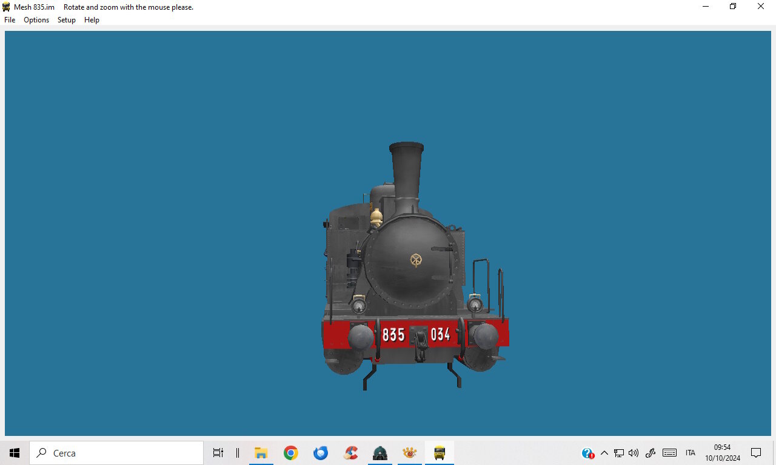Click the mesh viewer app icon in title bar
Screen dimensions: 776x465
6,7
